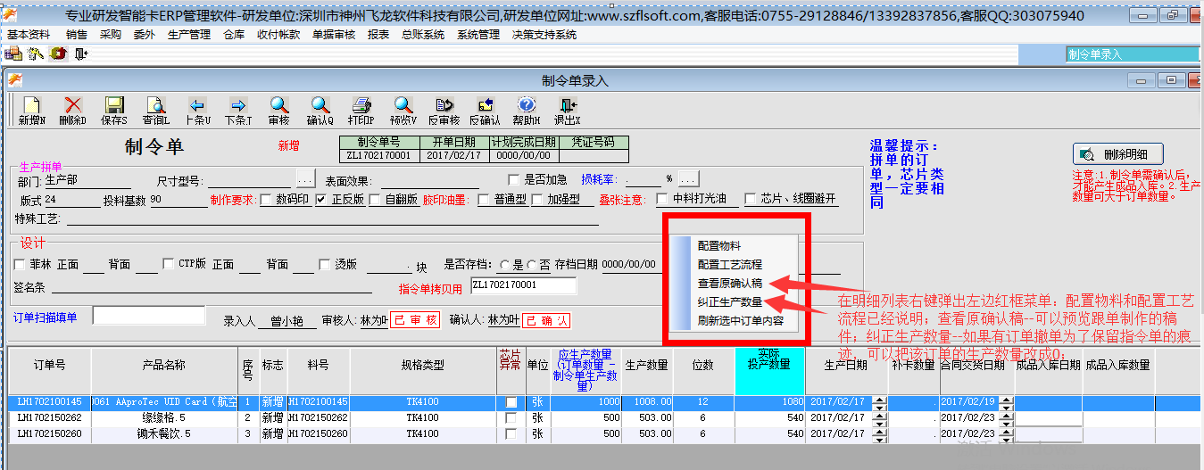Open the 基本资料 menu
Screen dimensions: 1204x470
pos(29,35)
